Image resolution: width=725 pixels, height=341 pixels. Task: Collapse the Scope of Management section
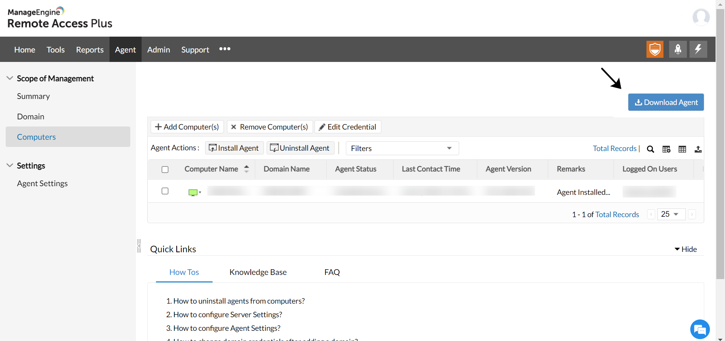click(9, 78)
